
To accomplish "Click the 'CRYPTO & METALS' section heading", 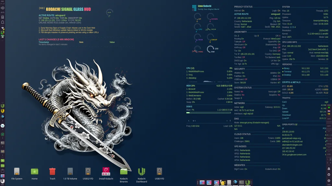I will 291,82.
